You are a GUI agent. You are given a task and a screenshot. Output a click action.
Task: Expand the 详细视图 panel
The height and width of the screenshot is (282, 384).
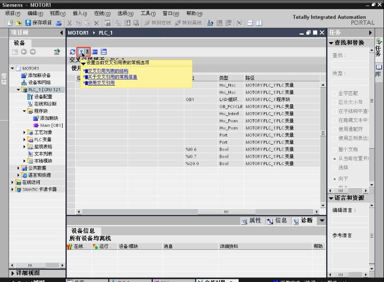[x=13, y=273]
